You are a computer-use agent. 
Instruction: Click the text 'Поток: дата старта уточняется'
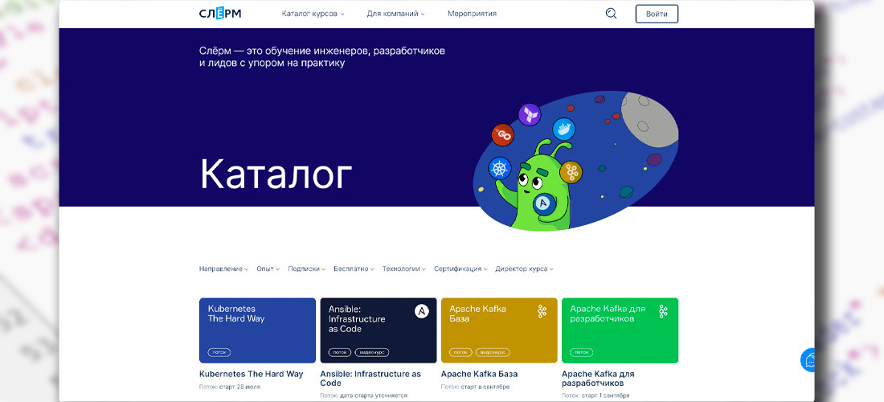click(363, 396)
